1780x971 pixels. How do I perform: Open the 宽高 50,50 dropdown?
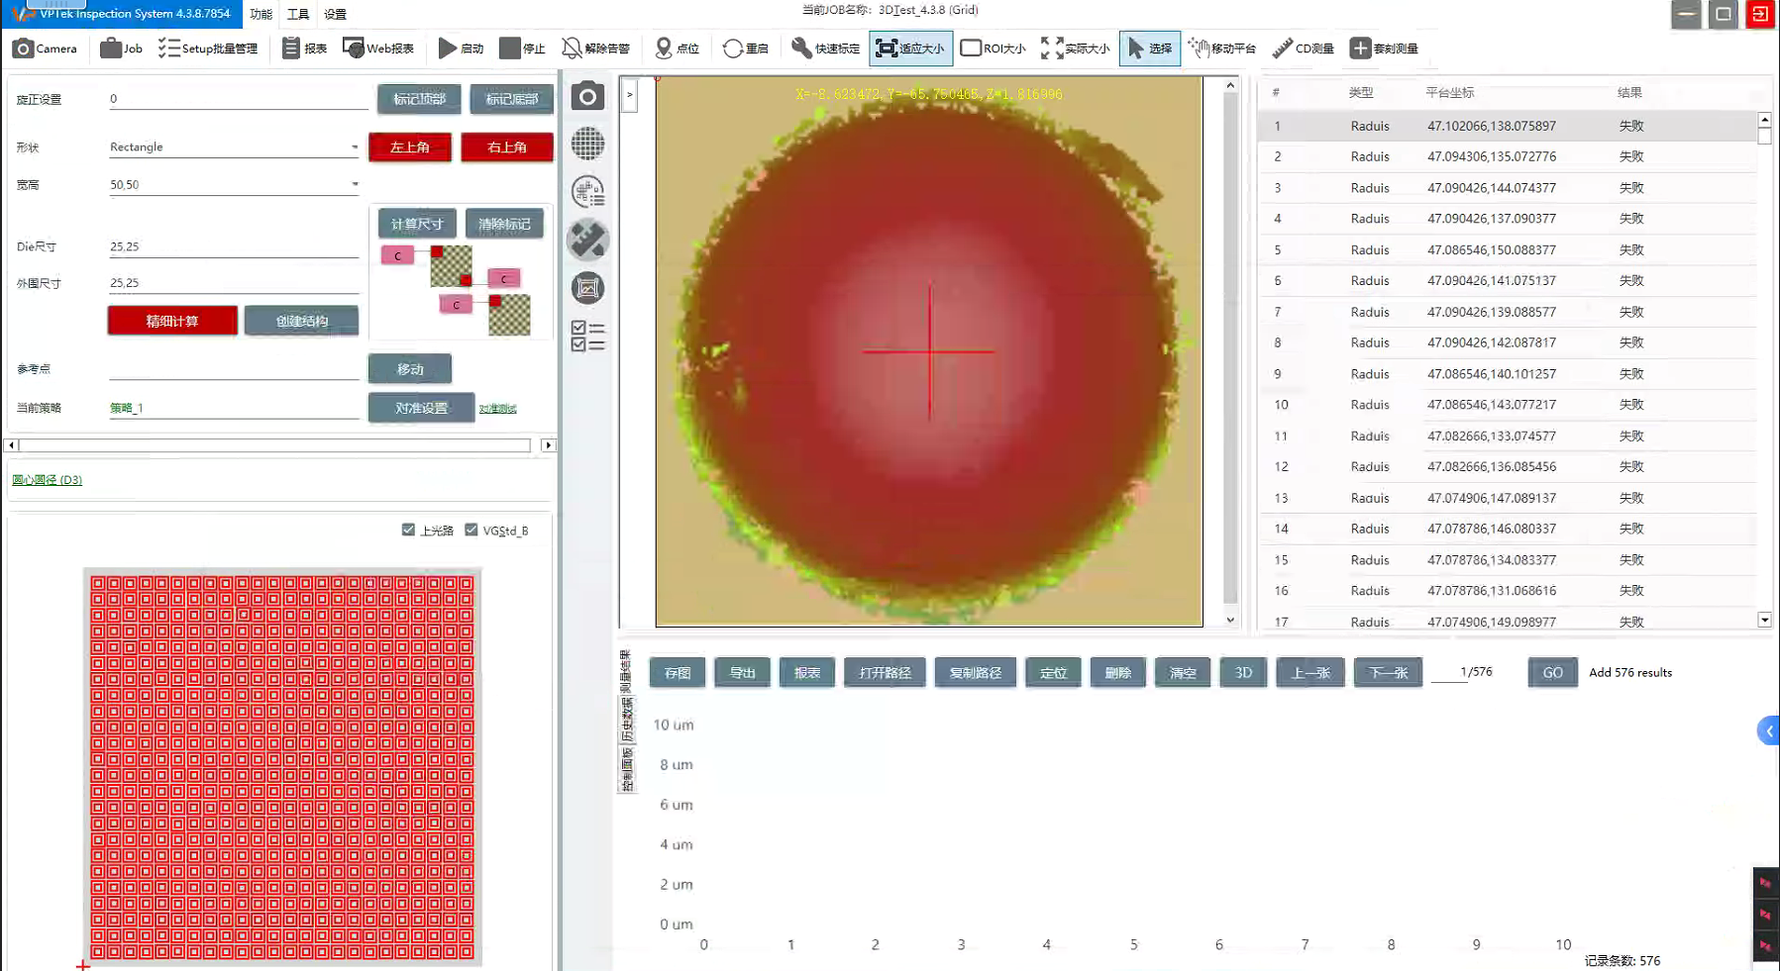(x=355, y=184)
